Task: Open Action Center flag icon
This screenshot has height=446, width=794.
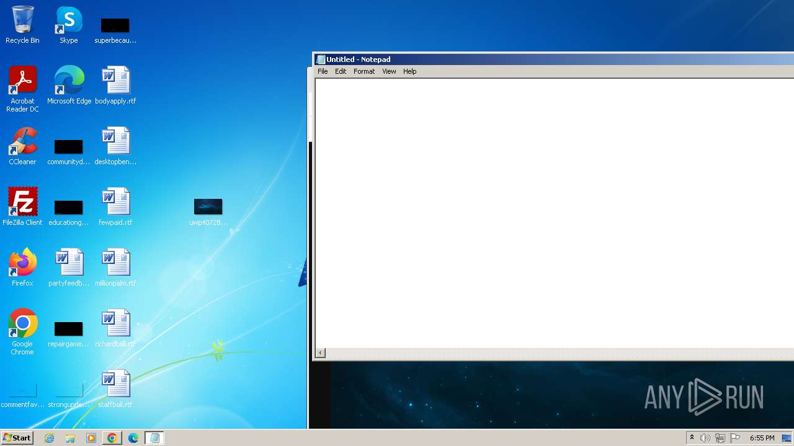Action: tap(735, 438)
